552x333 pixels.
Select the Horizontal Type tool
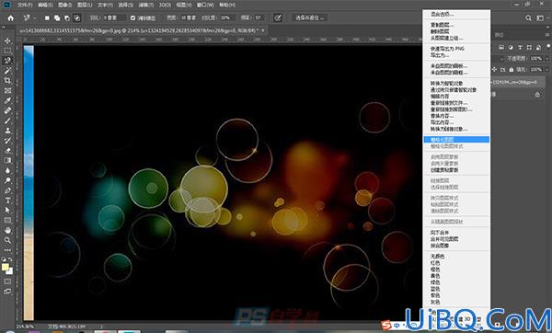point(7,201)
